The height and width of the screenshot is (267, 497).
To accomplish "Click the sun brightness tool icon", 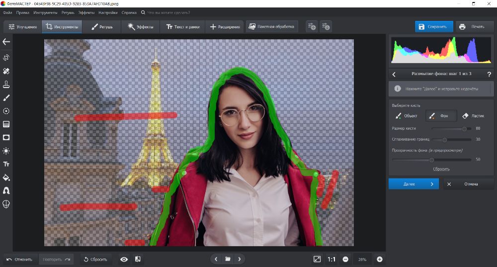I will (6, 151).
